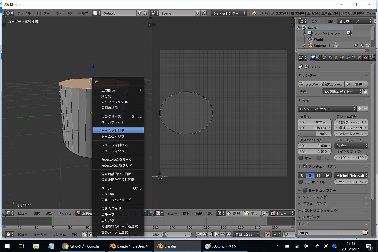Screen dimensions: 378x252
Task: Toggle the Camera eye visibility in outliner
Action: click(x=356, y=45)
